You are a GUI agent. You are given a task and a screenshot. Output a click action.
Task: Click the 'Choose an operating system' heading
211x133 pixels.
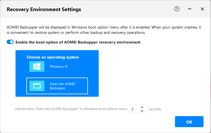(53, 57)
